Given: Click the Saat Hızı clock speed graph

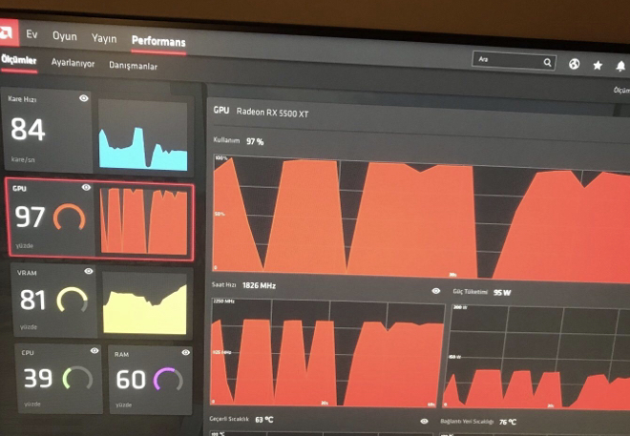Looking at the screenshot, I should (x=327, y=353).
